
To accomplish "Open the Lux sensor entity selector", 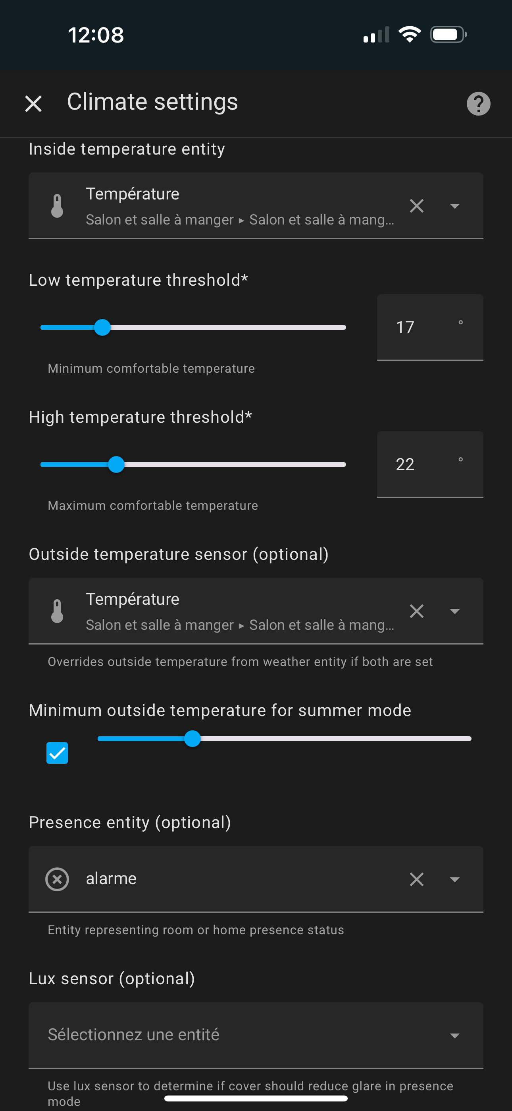I will (256, 1035).
